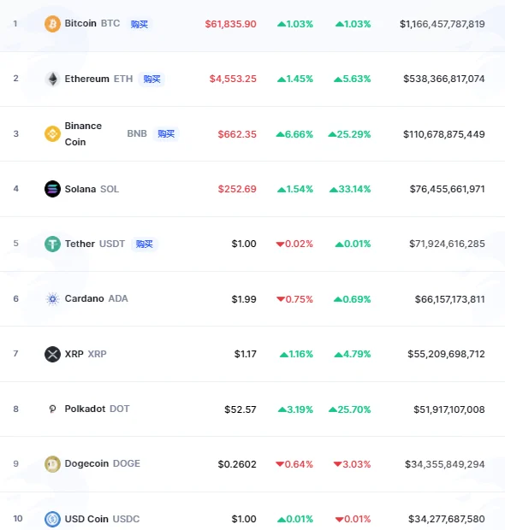The image size is (505, 530).
Task: Open the Dogecoin DOGE name link
Action: pyautogui.click(x=102, y=463)
